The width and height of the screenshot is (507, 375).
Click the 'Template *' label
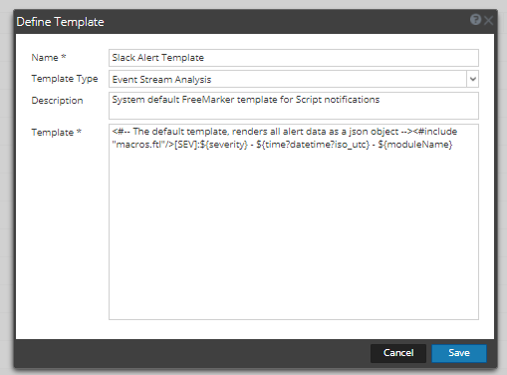pos(56,133)
